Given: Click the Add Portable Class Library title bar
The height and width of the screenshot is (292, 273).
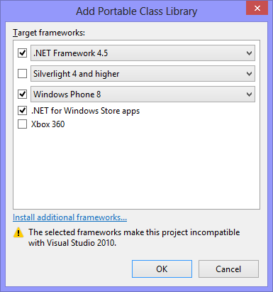Looking at the screenshot, I should [136, 11].
